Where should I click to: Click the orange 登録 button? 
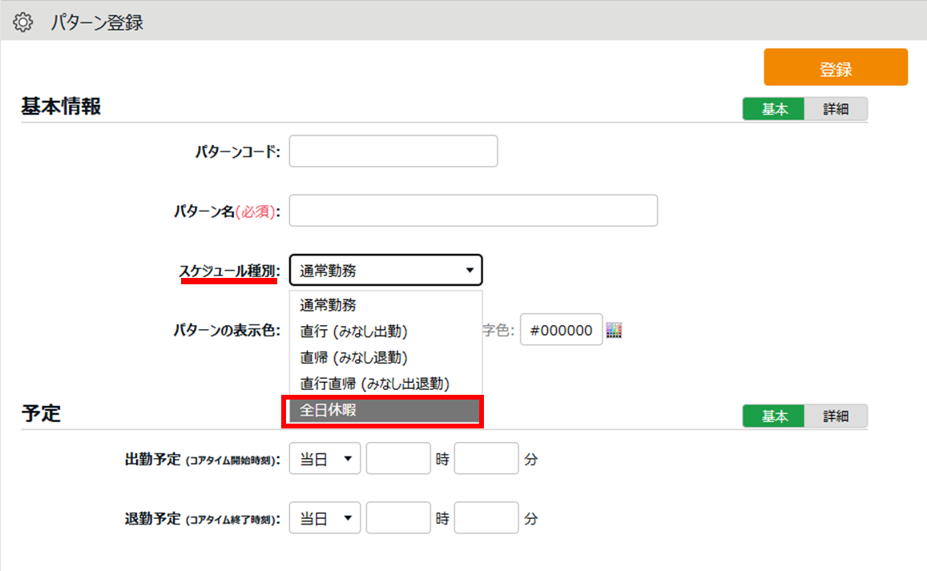tap(835, 68)
